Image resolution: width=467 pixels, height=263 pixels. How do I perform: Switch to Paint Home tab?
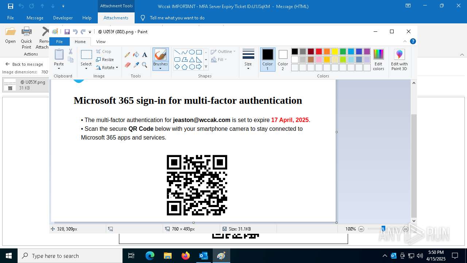[80, 42]
